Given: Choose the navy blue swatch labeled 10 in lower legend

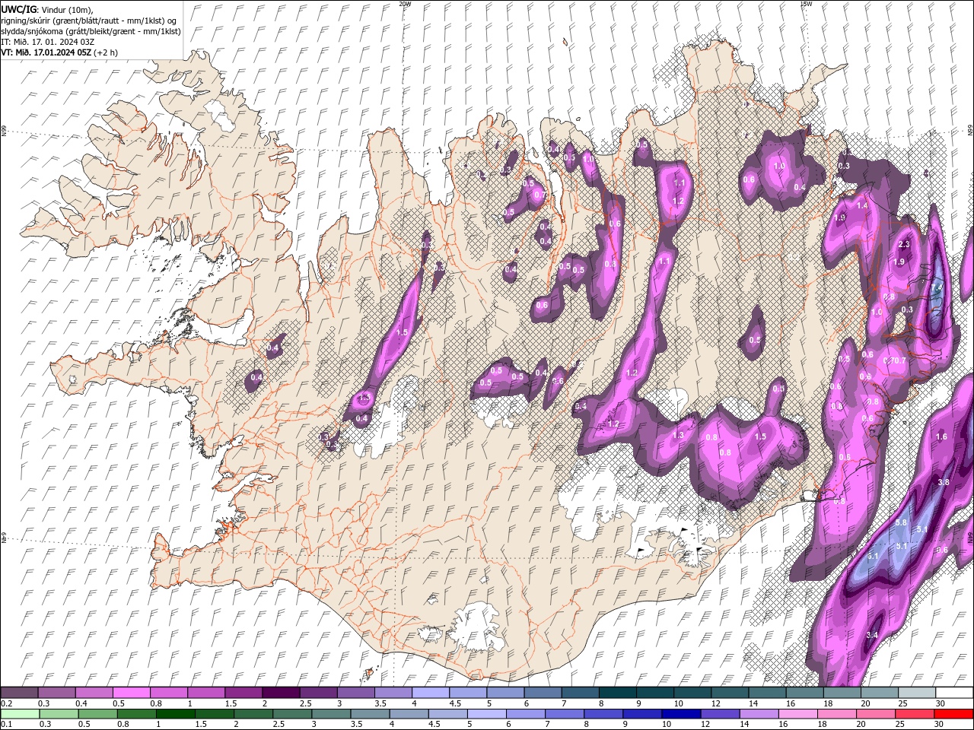Looking at the screenshot, I should click(681, 714).
